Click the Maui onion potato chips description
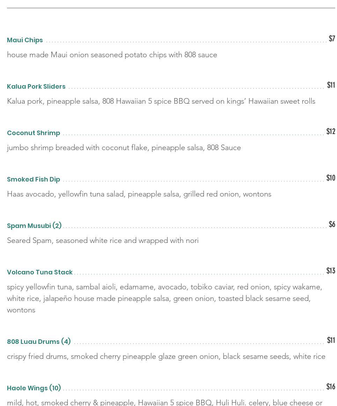The image size is (337, 406). point(112,55)
